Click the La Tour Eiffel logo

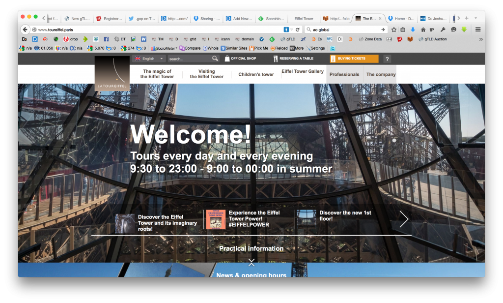pyautogui.click(x=112, y=73)
